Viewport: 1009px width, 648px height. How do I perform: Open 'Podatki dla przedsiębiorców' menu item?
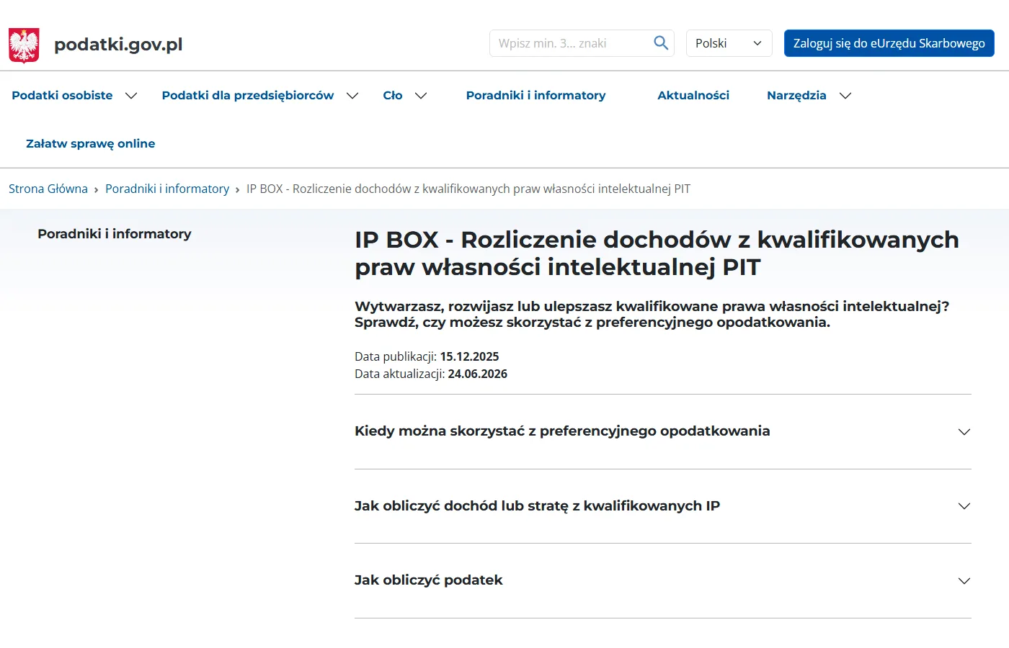248,95
